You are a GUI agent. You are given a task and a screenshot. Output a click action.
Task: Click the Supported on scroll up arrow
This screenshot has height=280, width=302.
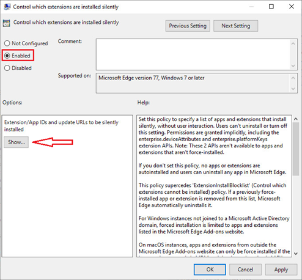point(293,78)
